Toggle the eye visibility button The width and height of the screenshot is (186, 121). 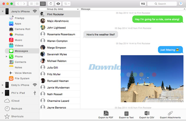[x=58, y=4]
